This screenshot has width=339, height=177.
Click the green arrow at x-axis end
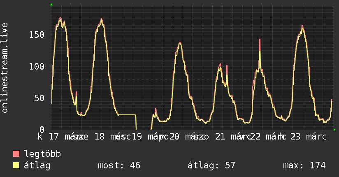coord(334,130)
